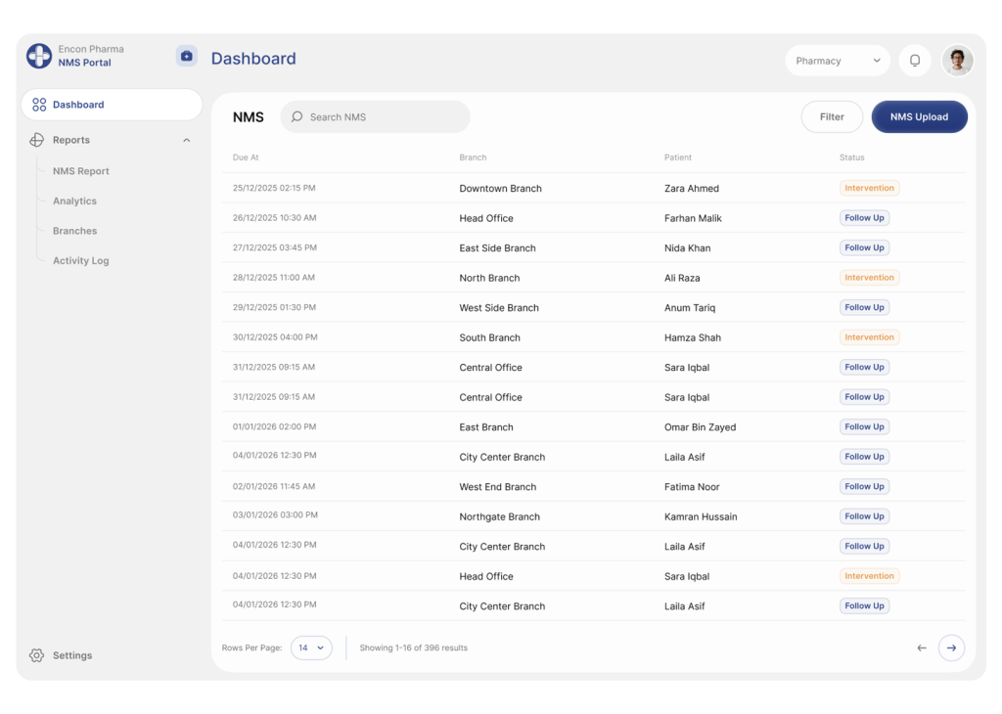Image resolution: width=1002 pixels, height=714 pixels.
Task: Open Rows Per Page dropdown
Action: click(x=311, y=647)
